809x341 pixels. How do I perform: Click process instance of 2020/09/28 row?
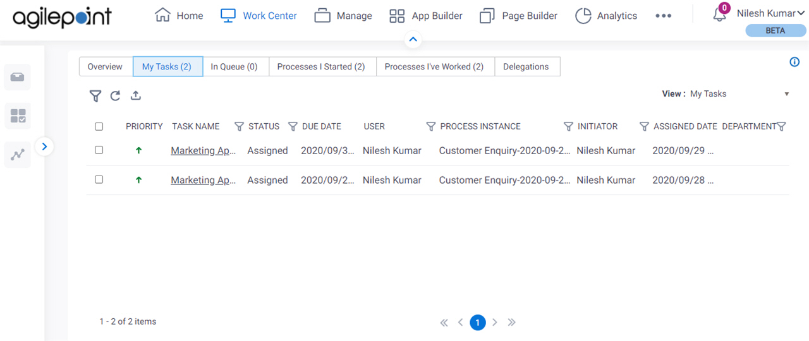click(505, 180)
